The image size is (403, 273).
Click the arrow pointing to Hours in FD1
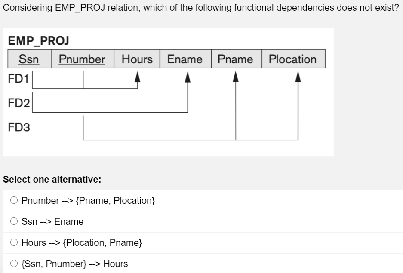(x=138, y=78)
